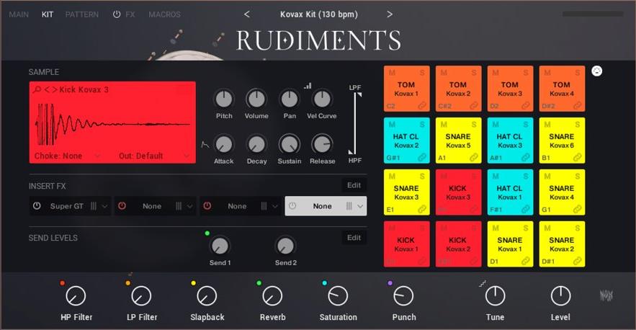Go to next sample with right arrow
Image resolution: width=636 pixels, height=330 pixels.
tap(54, 89)
